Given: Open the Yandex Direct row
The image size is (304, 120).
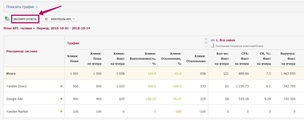Looking at the screenshot, I should pos(16,86).
